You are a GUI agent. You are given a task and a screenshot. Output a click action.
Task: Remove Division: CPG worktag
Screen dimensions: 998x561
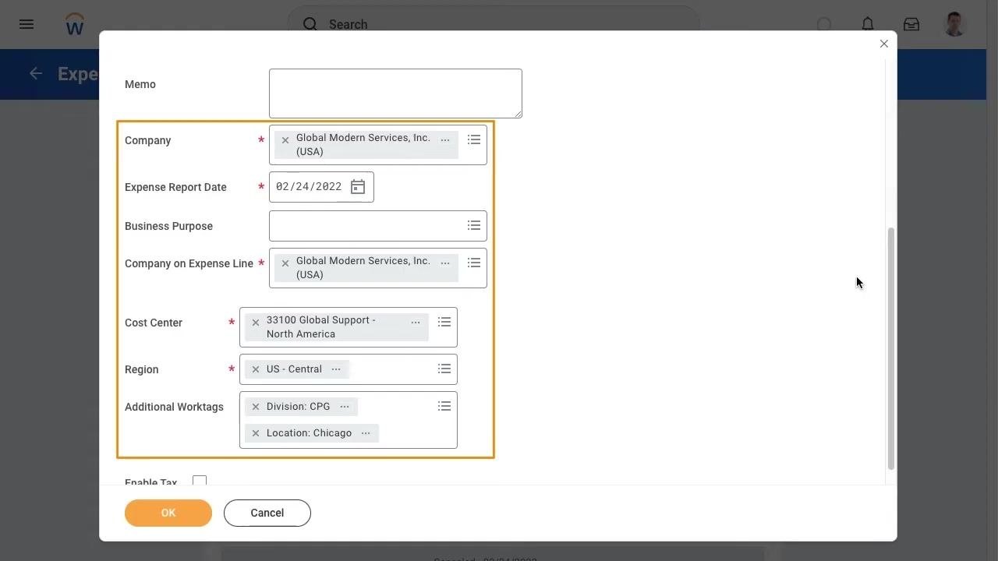coord(256,407)
